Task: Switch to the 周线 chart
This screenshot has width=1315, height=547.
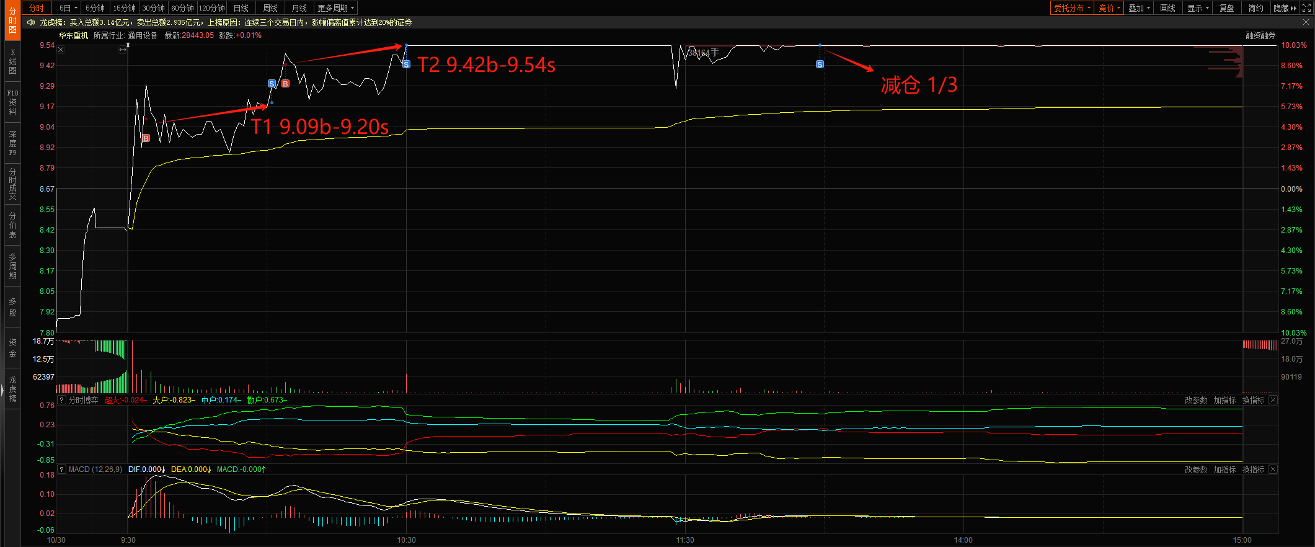Action: (x=270, y=8)
